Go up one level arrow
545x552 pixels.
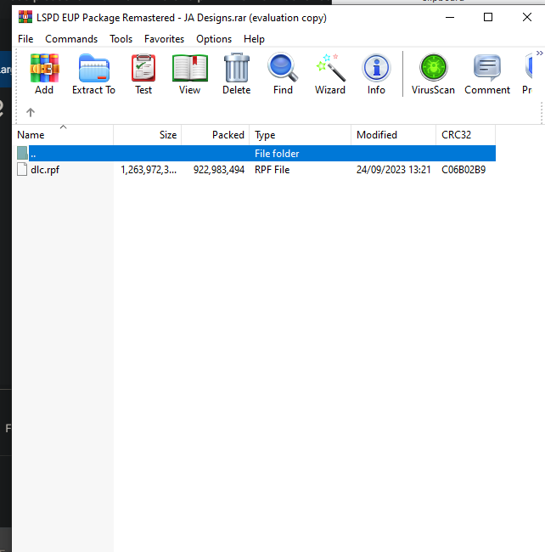tap(31, 112)
